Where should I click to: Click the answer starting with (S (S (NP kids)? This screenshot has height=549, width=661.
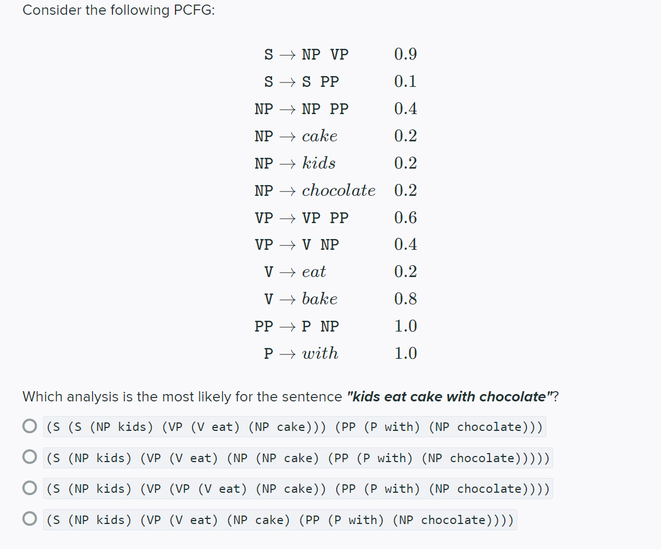click(293, 426)
